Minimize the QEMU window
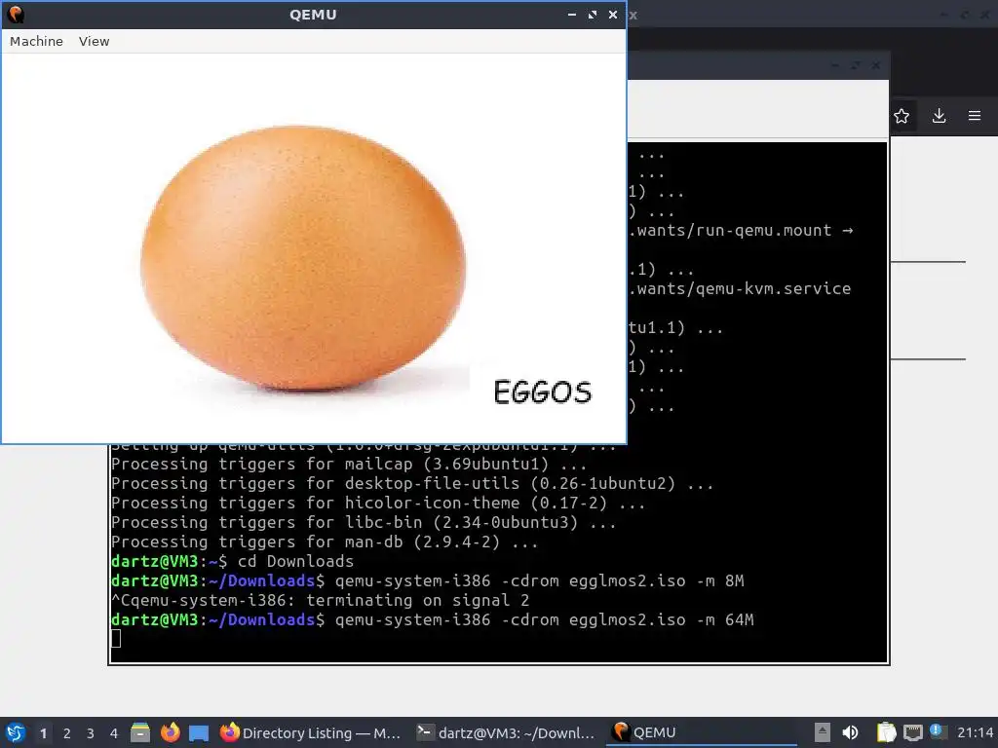This screenshot has width=998, height=748. (571, 14)
